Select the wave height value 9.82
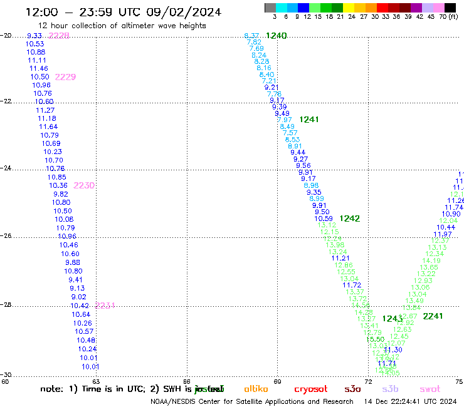464x407 pixels. (x=61, y=194)
